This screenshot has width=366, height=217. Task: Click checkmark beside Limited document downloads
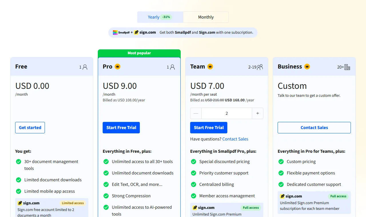click(19, 180)
